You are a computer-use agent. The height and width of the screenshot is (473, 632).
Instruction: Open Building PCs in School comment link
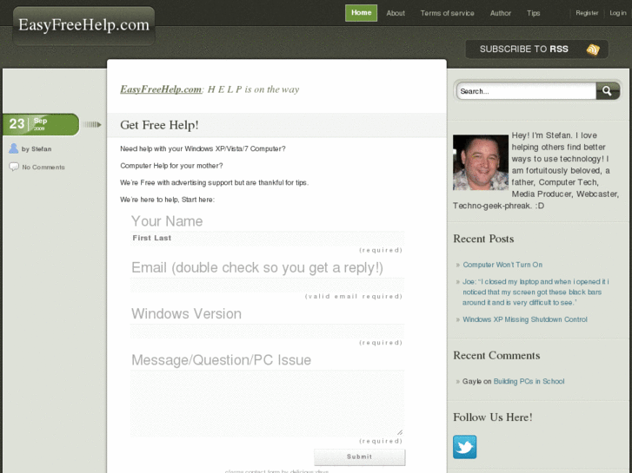coord(529,381)
